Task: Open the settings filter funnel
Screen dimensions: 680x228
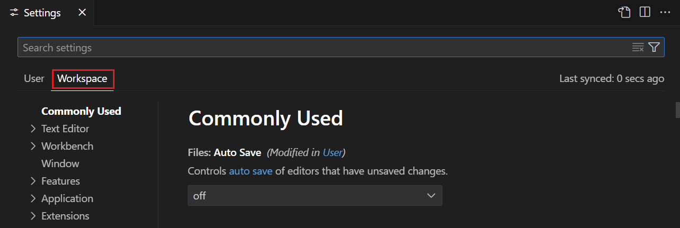Action: [x=654, y=48]
